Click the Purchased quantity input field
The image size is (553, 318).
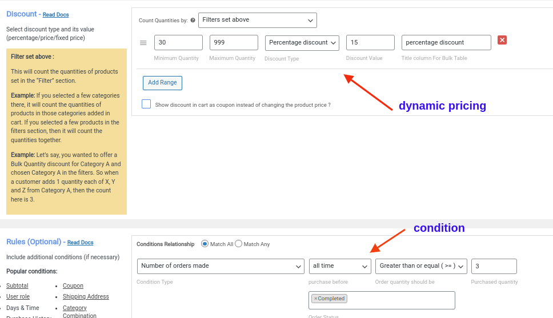click(494, 266)
